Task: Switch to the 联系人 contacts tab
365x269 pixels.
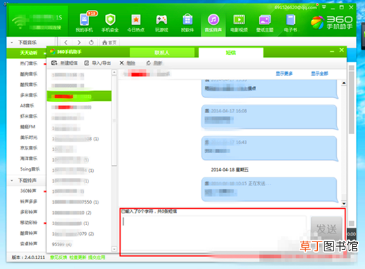Action: point(162,52)
